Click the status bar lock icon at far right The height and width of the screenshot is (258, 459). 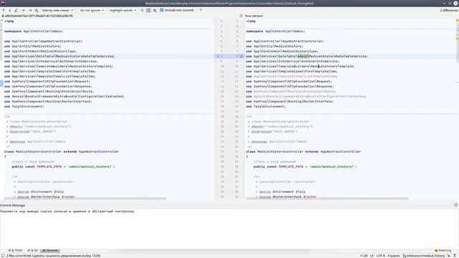pyautogui.click(x=455, y=256)
